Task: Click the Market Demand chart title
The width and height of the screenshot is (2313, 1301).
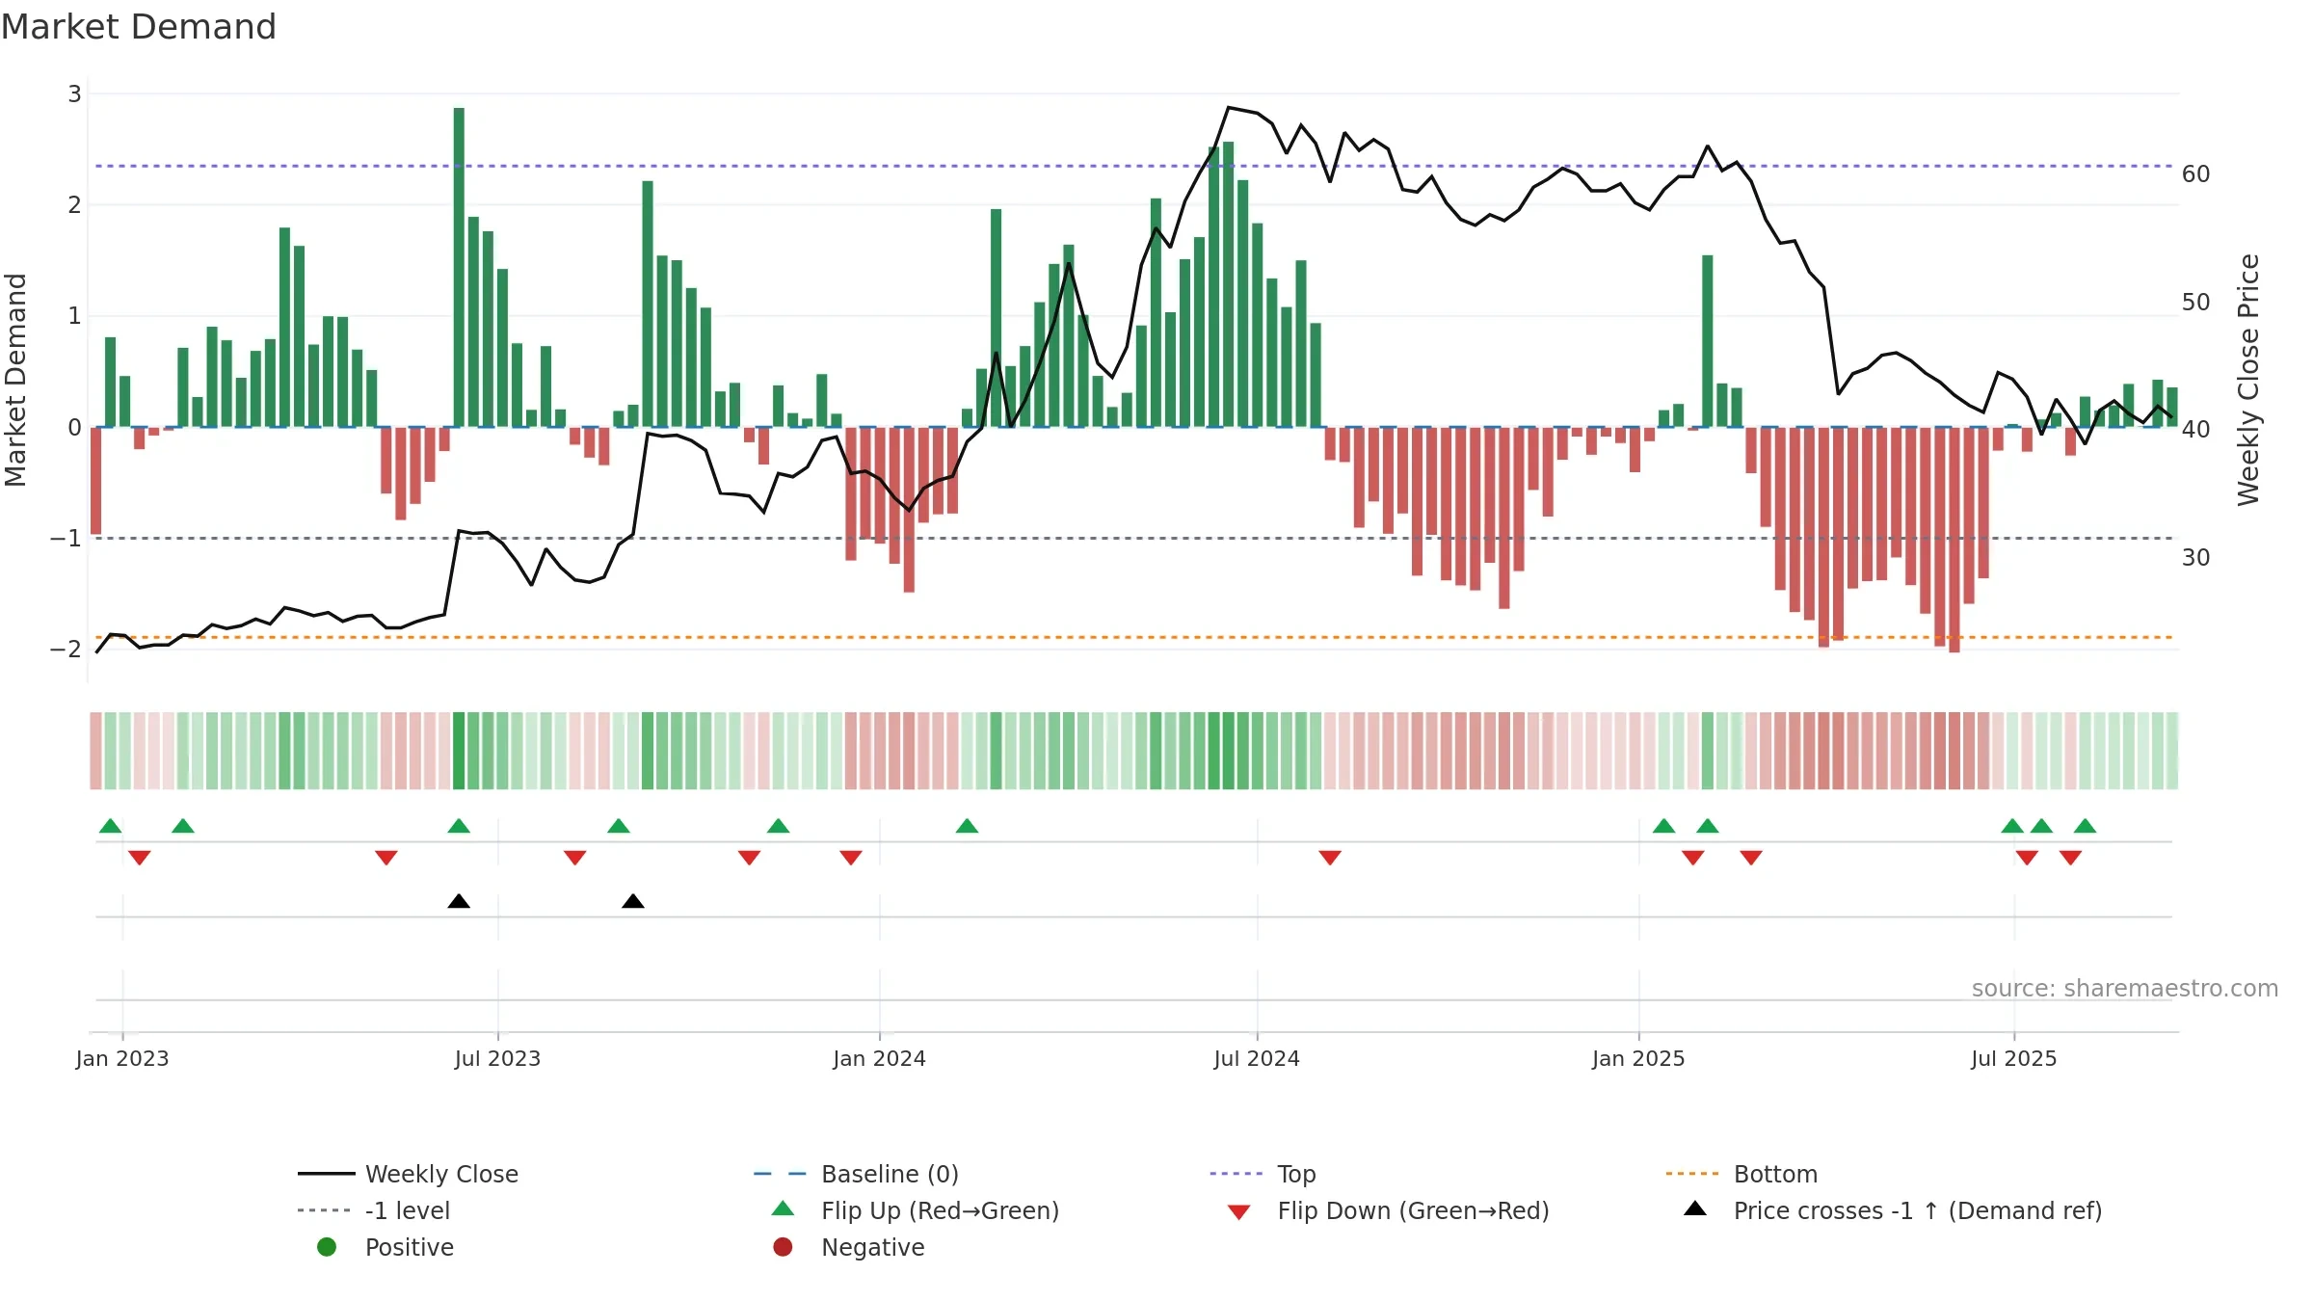Action: (x=139, y=27)
